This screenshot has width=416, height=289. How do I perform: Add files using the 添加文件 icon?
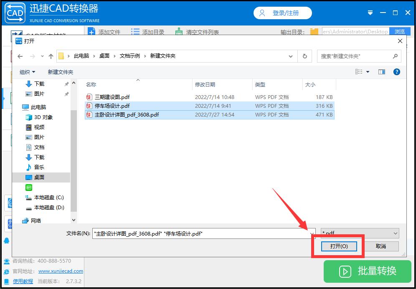click(x=91, y=31)
